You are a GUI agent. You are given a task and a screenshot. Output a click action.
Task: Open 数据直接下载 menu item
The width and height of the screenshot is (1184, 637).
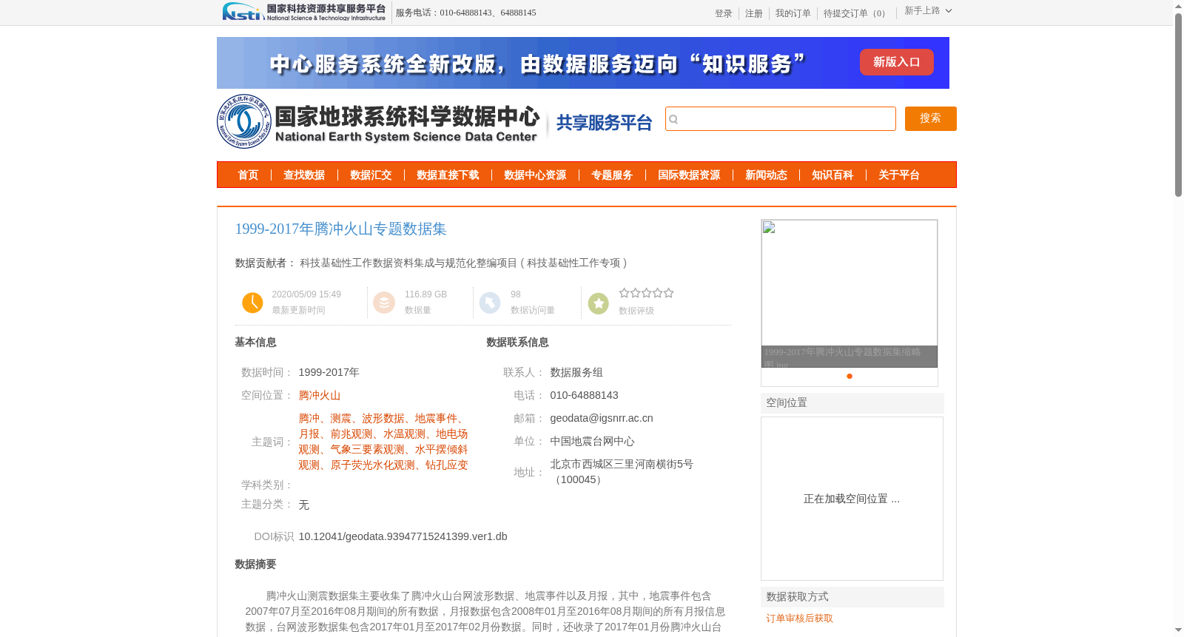pos(448,175)
